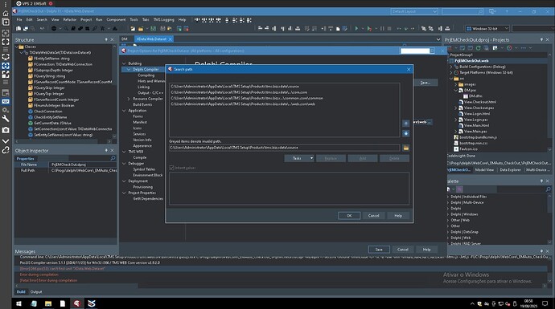The image size is (555, 309).
Task: Open the TMS Logging menu
Action: pos(163,20)
